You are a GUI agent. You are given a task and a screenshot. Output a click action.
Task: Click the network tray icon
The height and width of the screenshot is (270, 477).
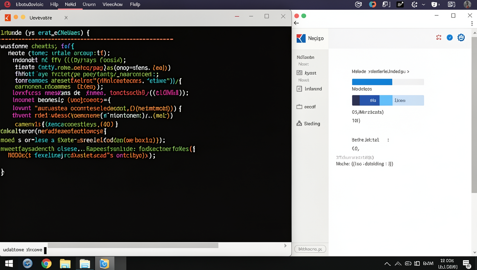pos(408,263)
